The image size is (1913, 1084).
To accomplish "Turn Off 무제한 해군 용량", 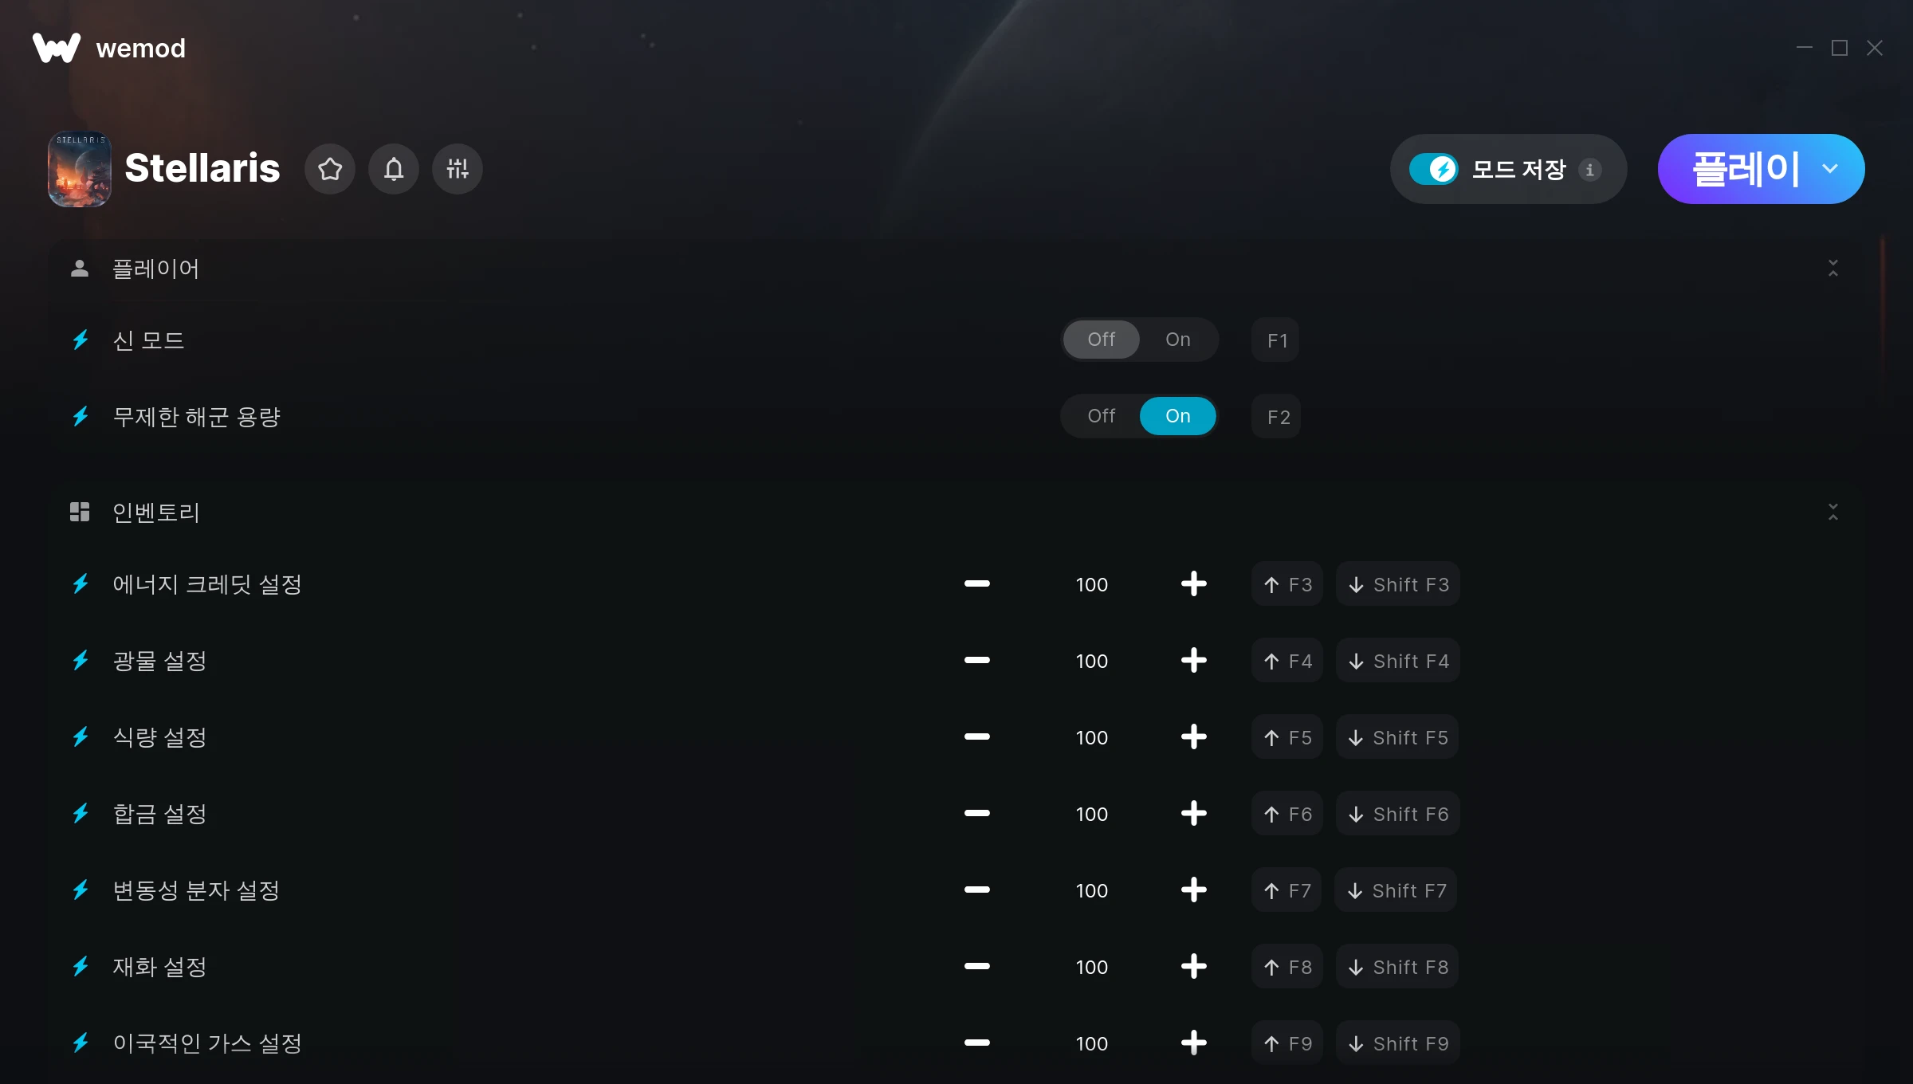I will click(1102, 416).
